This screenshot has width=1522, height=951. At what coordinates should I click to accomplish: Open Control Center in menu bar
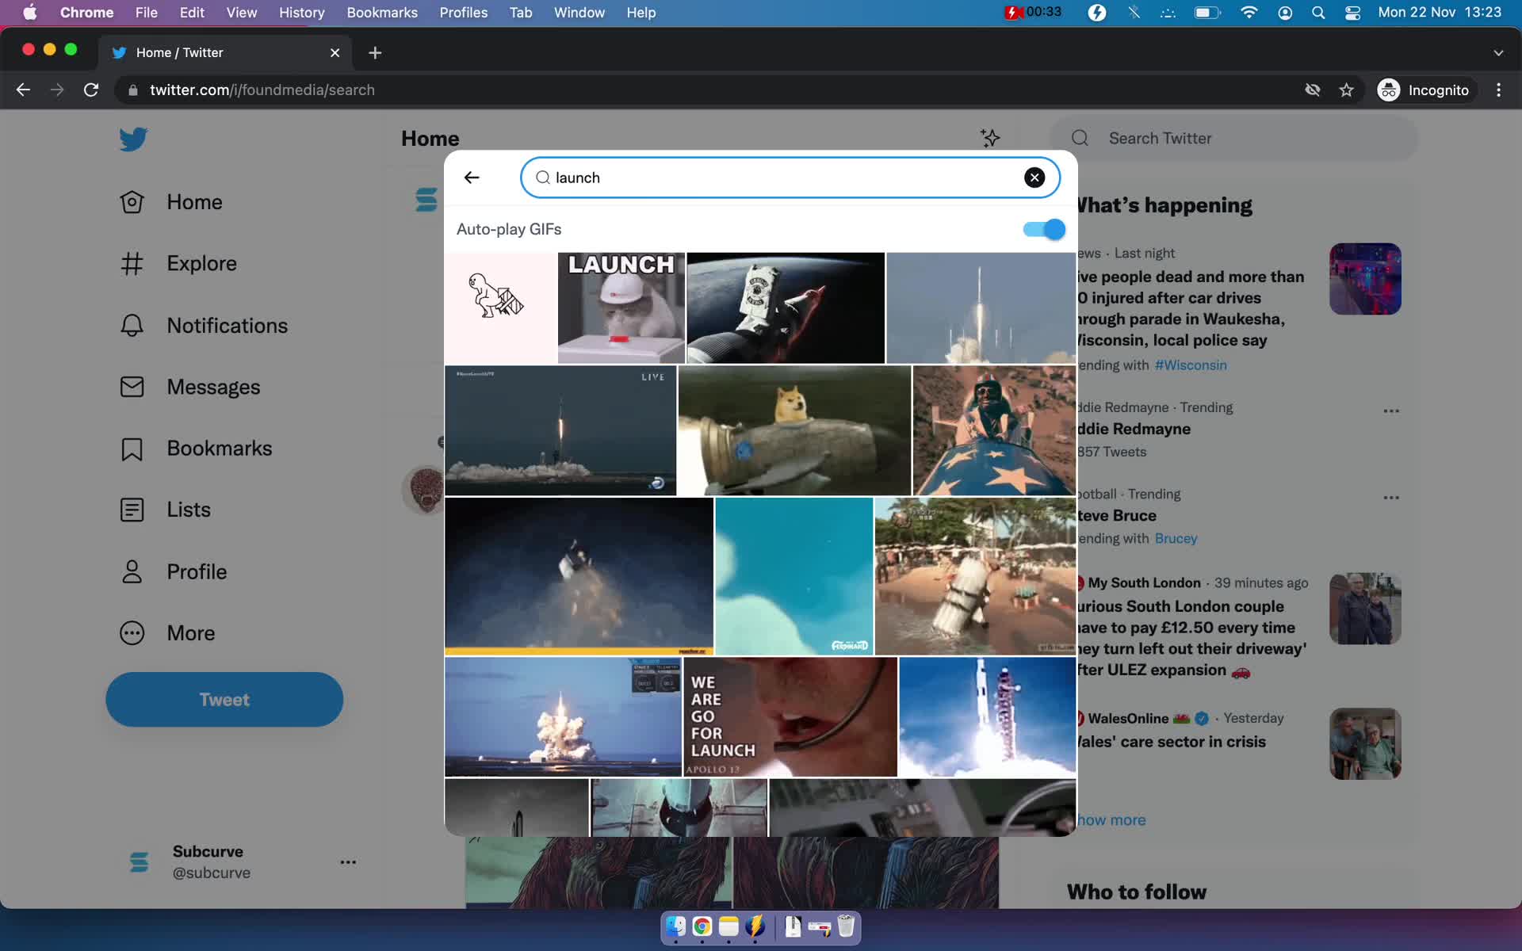(1352, 13)
